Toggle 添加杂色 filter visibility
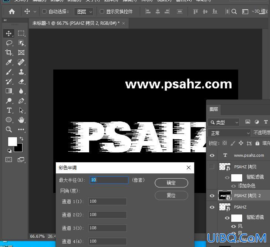 point(233,186)
